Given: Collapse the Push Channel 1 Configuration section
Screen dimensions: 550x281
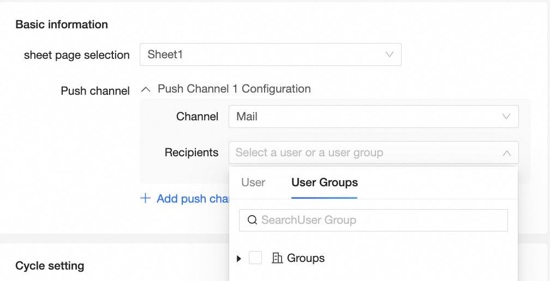Looking at the screenshot, I should [x=146, y=89].
